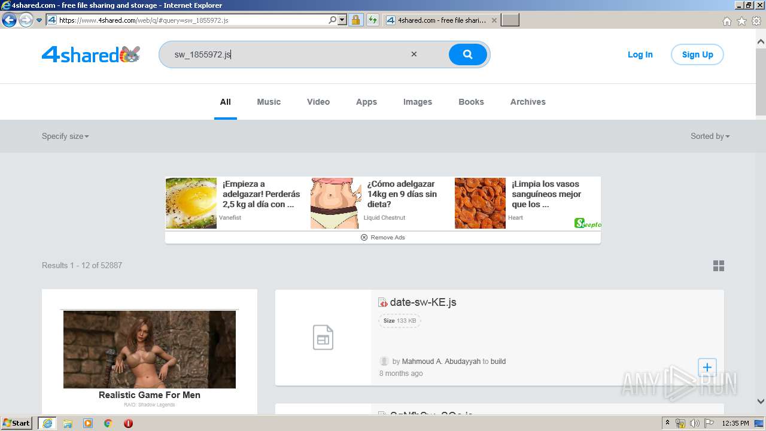The width and height of the screenshot is (766, 431).
Task: Open recent pages dropdown arrow
Action: [x=39, y=20]
